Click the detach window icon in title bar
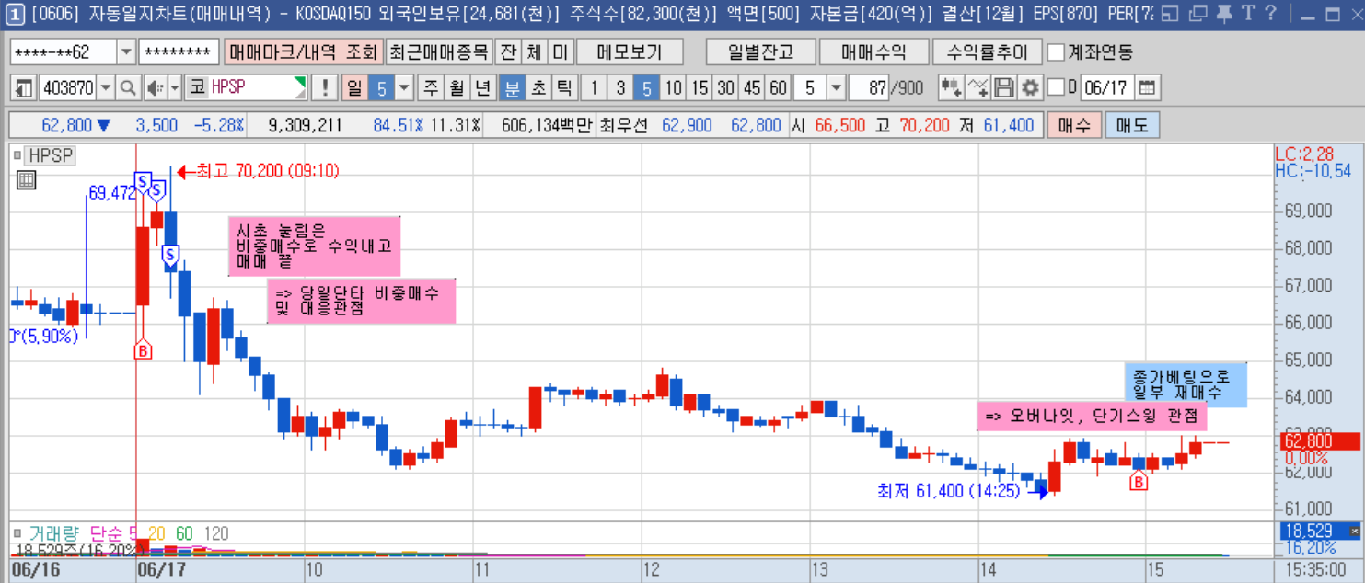This screenshot has width=1365, height=583. point(1198,13)
